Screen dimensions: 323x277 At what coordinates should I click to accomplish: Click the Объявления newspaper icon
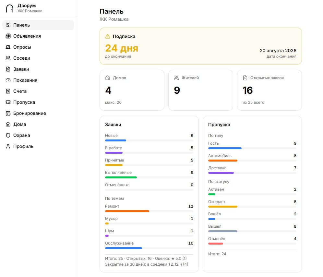(x=8, y=36)
